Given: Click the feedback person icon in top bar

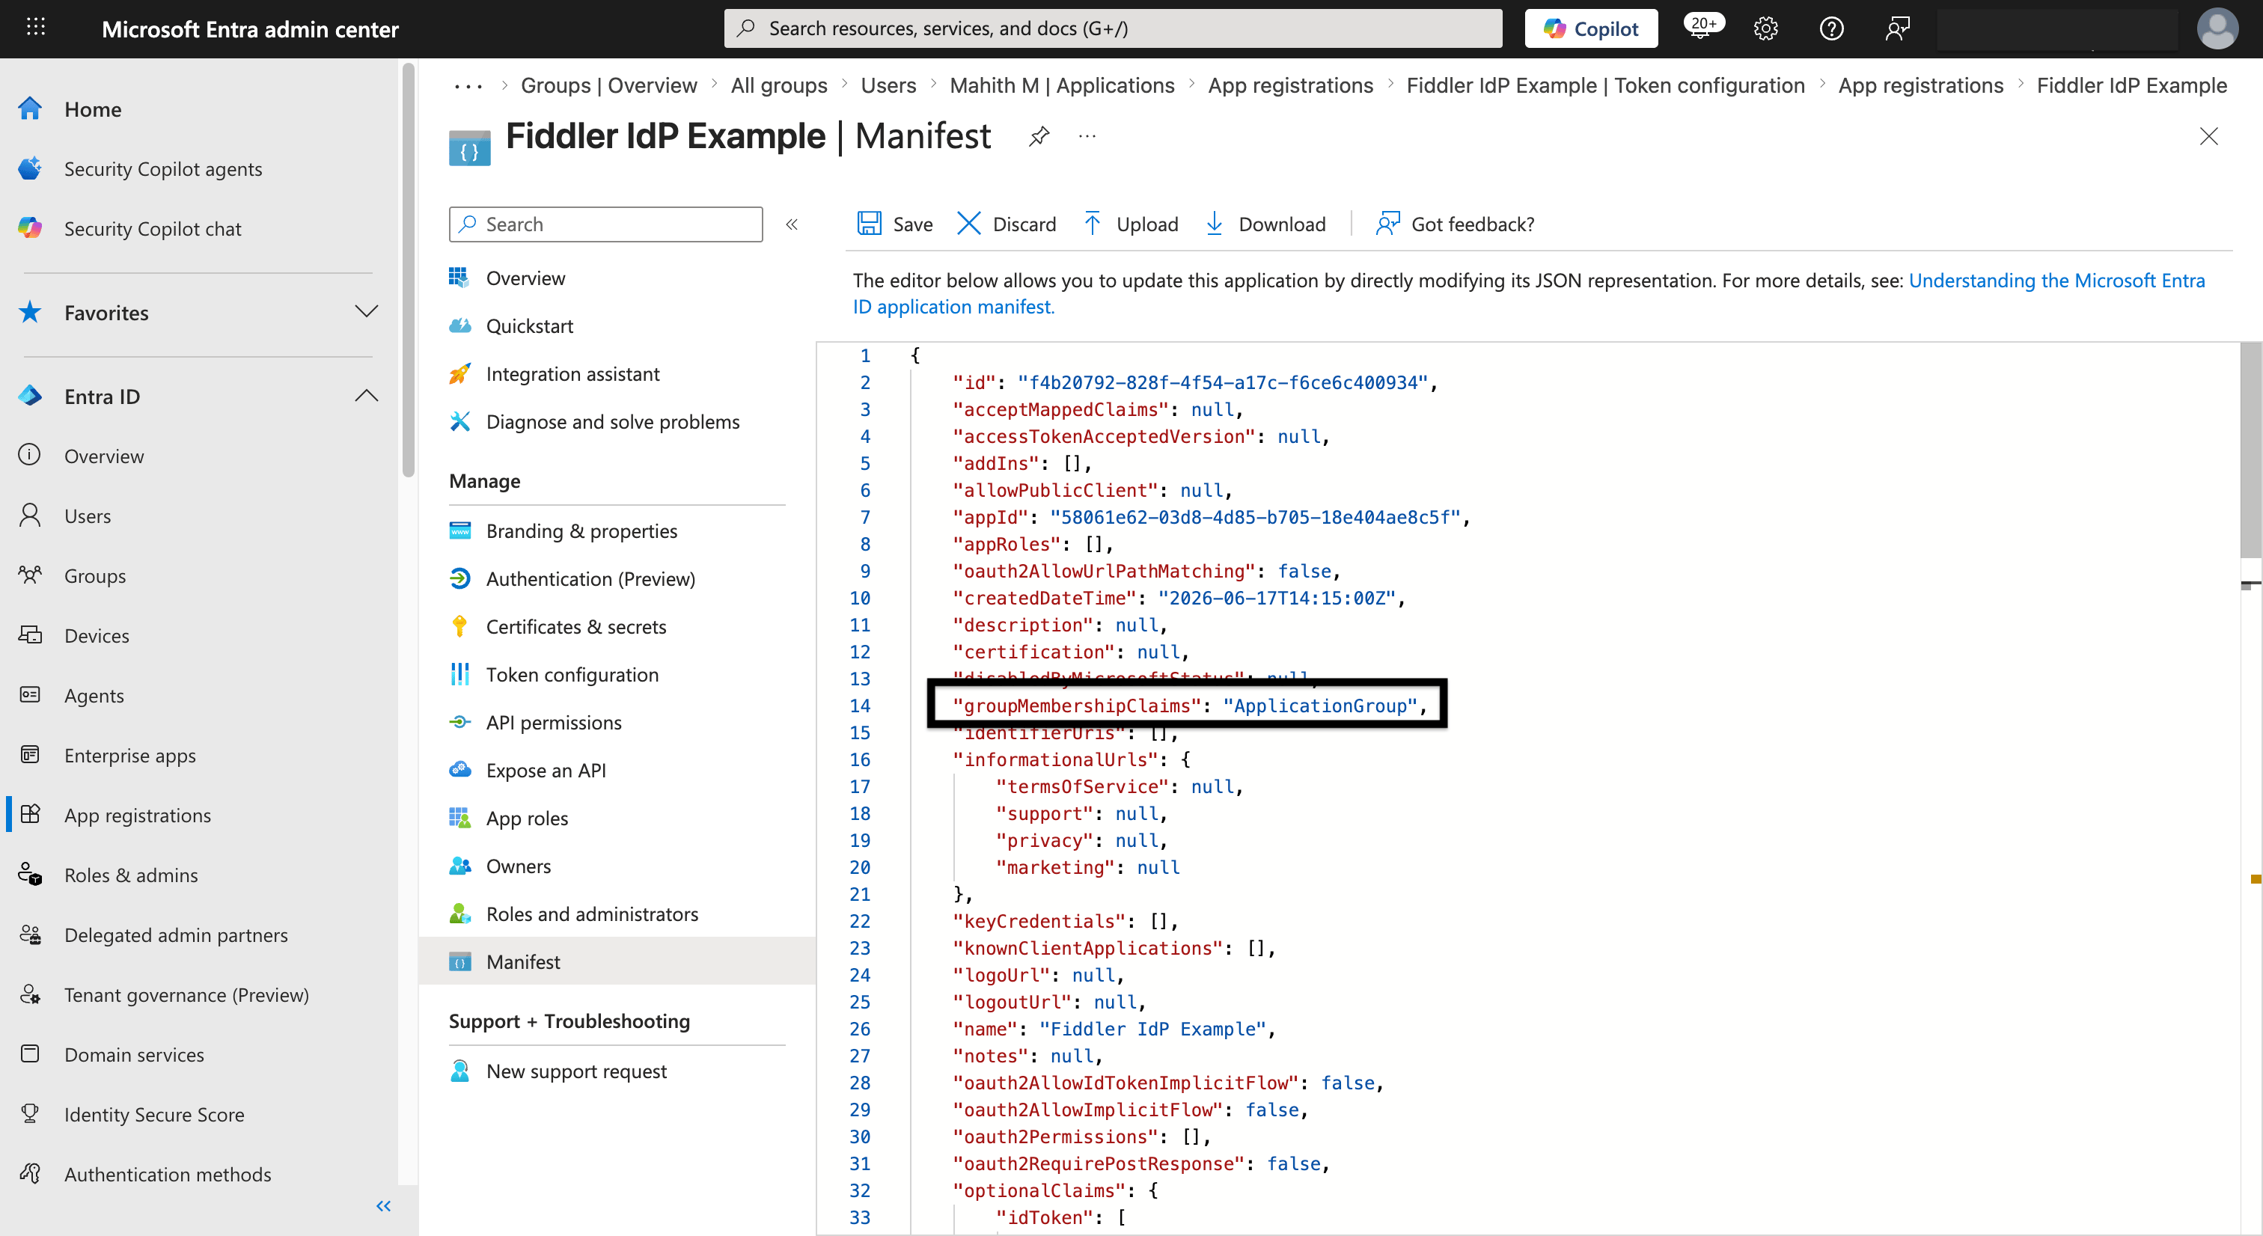Looking at the screenshot, I should pos(1898,28).
